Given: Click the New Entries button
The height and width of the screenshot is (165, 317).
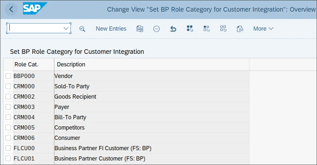Looking at the screenshot, I should pyautogui.click(x=111, y=29).
